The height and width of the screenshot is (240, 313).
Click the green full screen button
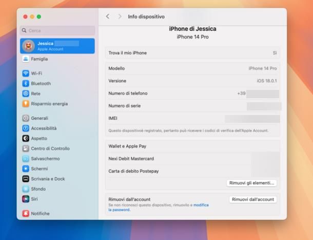(x=39, y=16)
